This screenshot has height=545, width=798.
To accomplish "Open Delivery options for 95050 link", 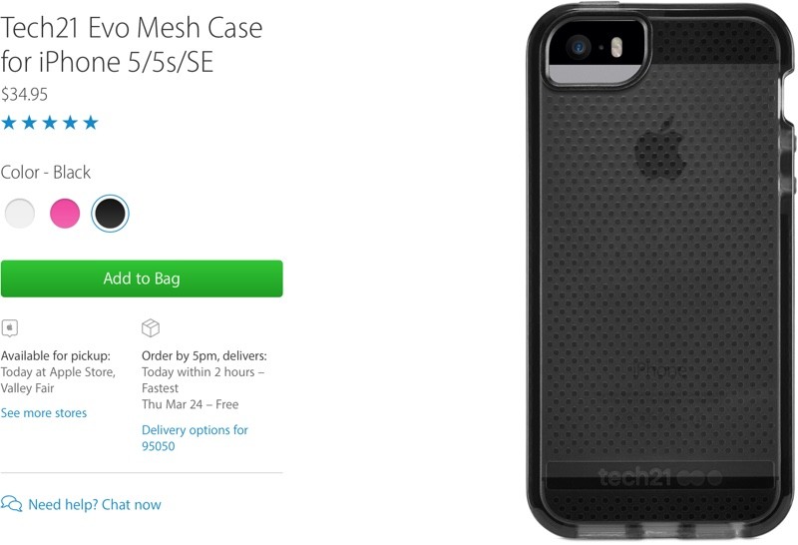I will (195, 438).
